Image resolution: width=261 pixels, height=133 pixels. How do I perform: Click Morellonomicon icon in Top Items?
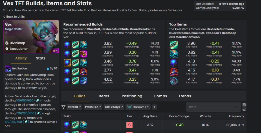[x=174, y=81]
